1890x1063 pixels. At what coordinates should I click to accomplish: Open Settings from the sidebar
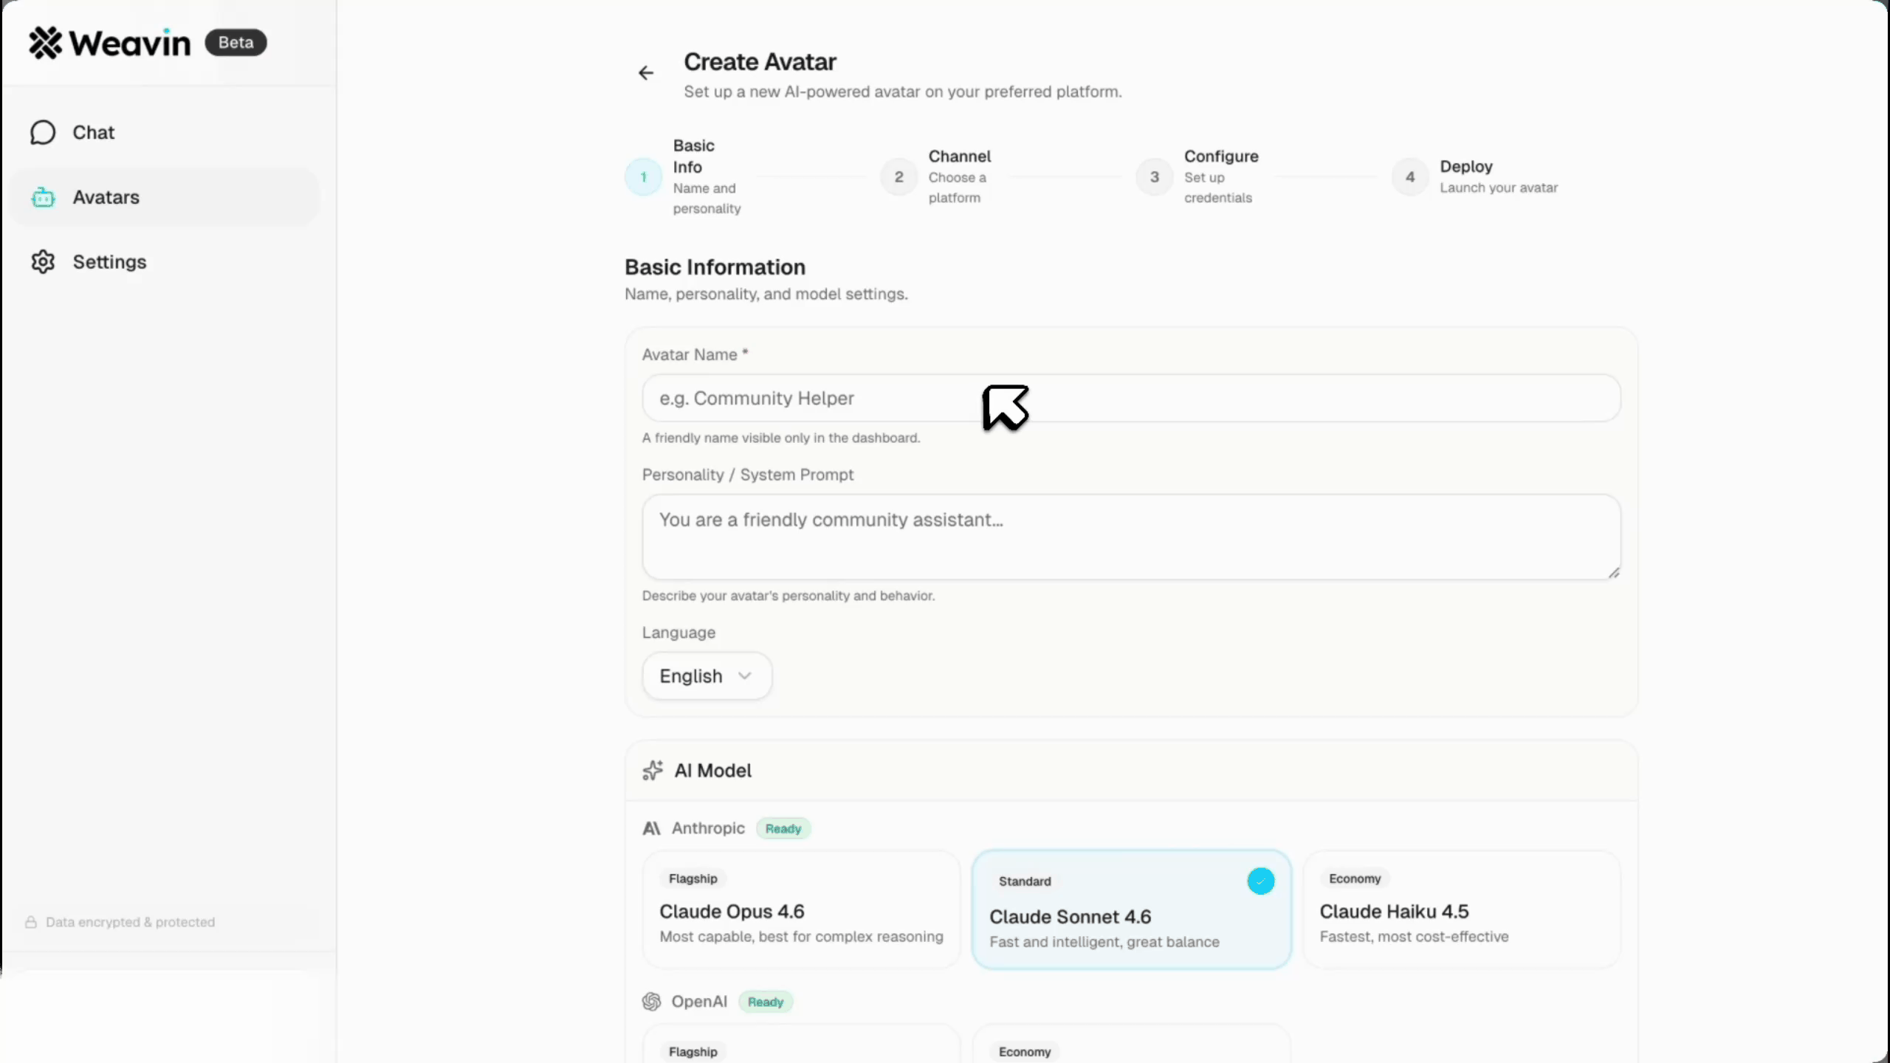pos(109,262)
